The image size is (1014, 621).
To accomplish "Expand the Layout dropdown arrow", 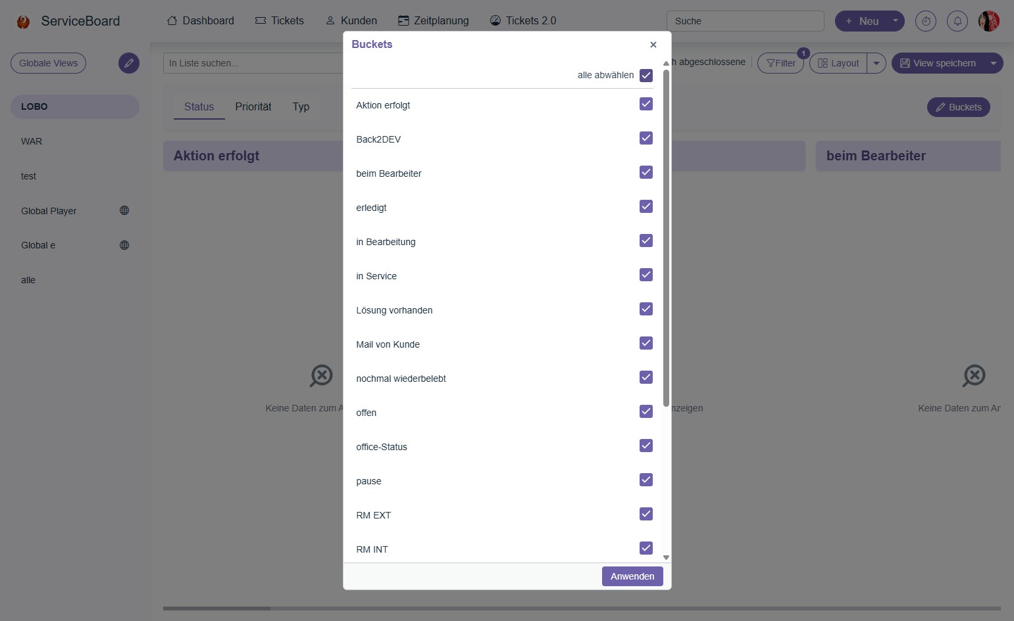I will coord(876,63).
